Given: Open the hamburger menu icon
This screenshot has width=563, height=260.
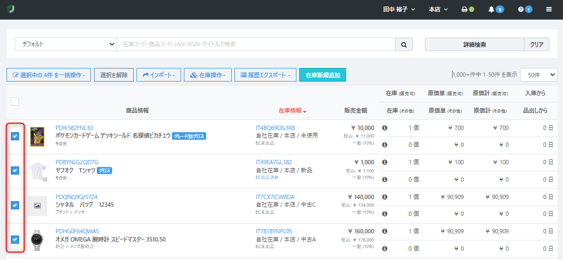Looking at the screenshot, I should (x=549, y=9).
